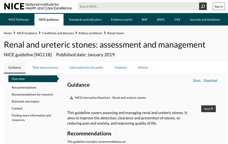The height and width of the screenshot is (144, 228).
Task: Click the page title Renal and ureteric stones
Action: 105,45
